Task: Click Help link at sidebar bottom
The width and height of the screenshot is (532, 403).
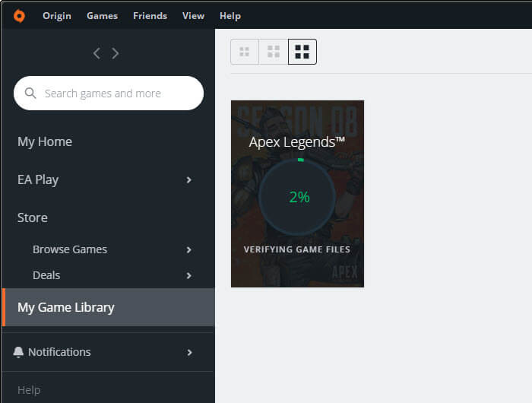Action: pyautogui.click(x=29, y=390)
